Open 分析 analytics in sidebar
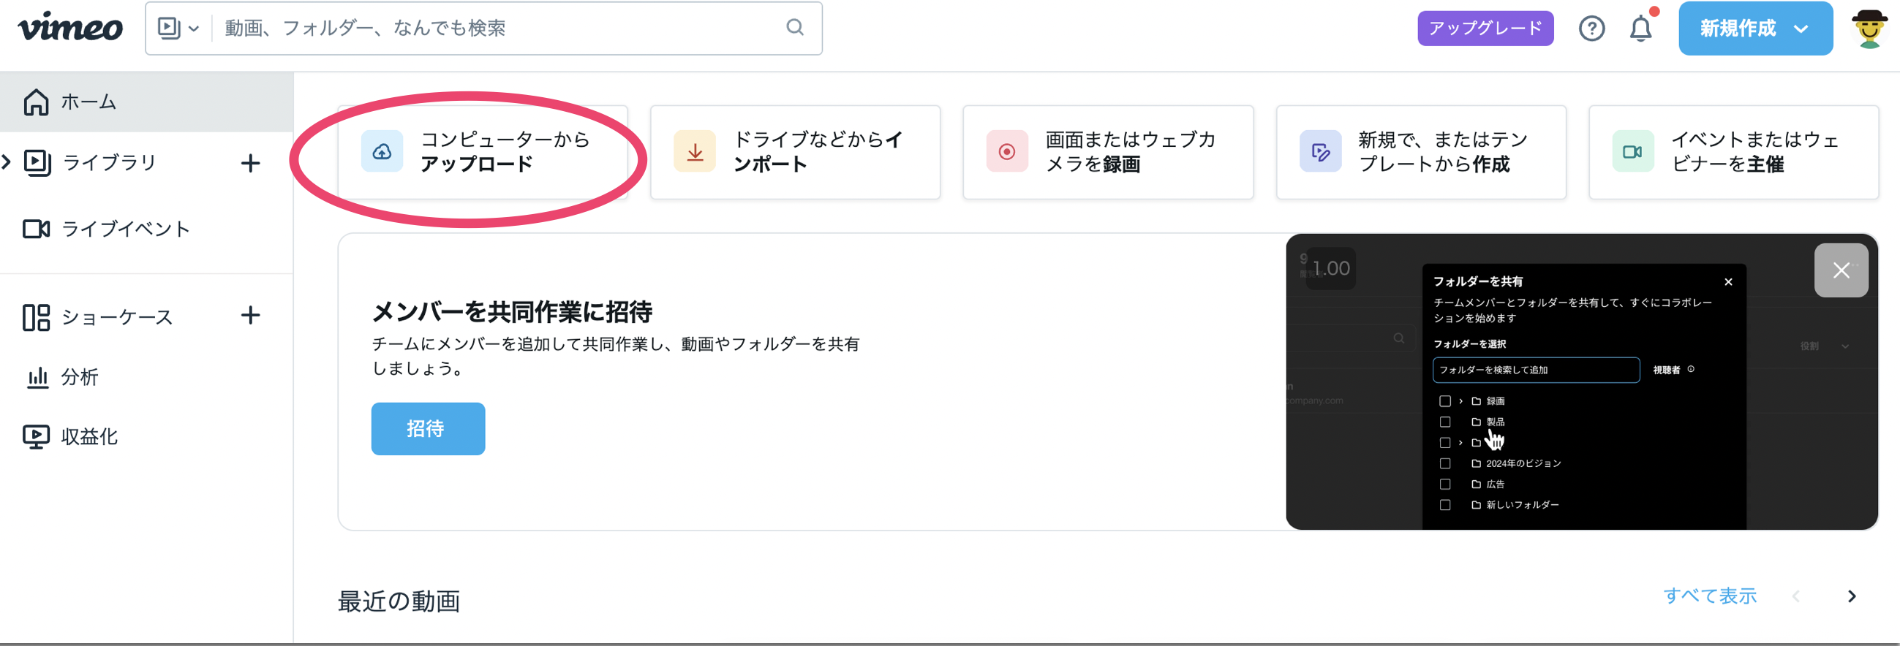 coord(80,377)
